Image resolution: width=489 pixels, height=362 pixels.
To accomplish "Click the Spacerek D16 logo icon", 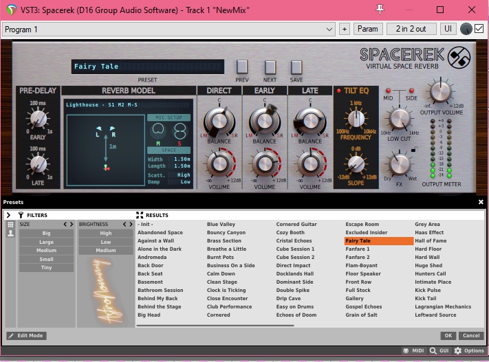I will 459,58.
